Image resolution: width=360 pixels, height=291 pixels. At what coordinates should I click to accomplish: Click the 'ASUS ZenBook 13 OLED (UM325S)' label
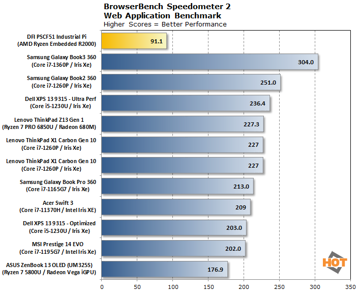[49, 265]
